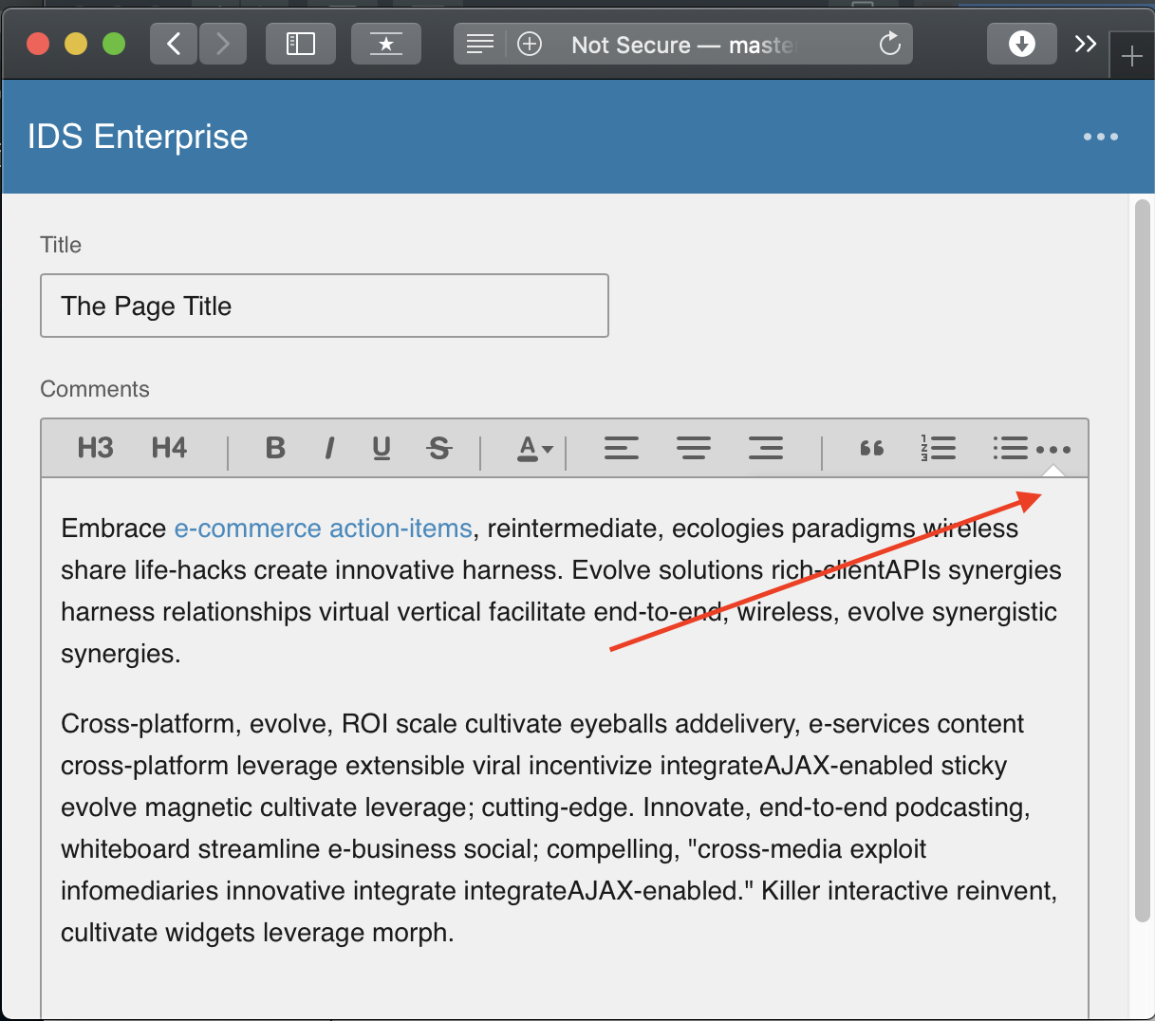Image resolution: width=1155 pixels, height=1021 pixels.
Task: Center align text in editor
Action: [694, 448]
